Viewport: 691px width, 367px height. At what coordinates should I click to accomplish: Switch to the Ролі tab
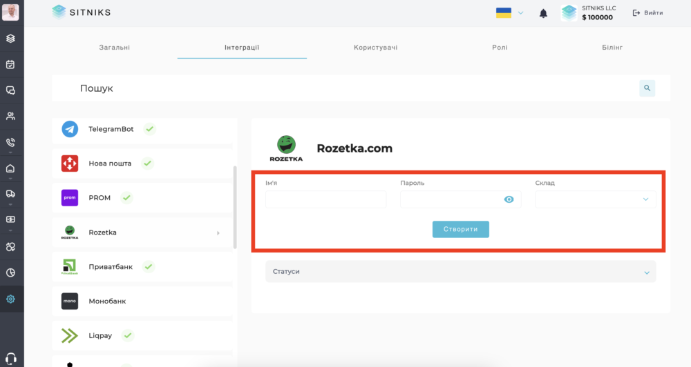point(500,47)
